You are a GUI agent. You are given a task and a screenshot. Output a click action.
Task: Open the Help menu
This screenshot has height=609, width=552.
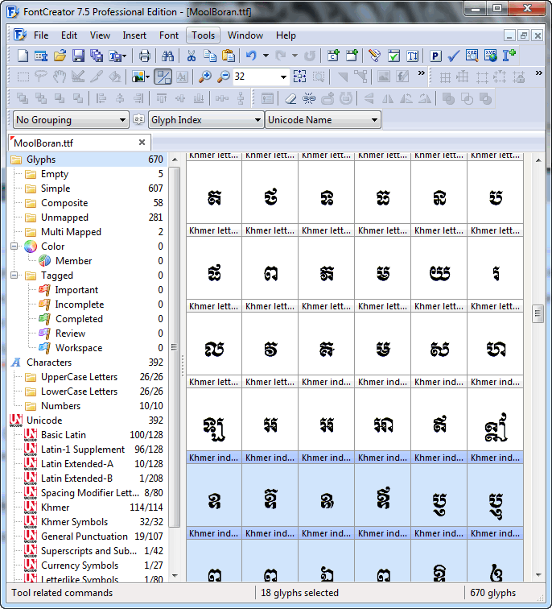tap(286, 35)
